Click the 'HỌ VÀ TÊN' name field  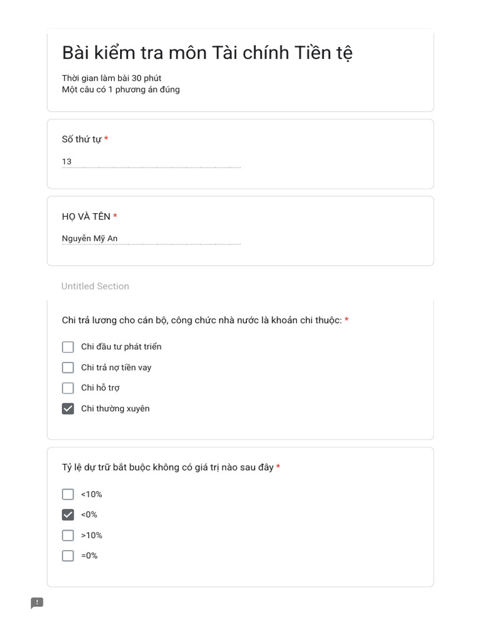(151, 239)
